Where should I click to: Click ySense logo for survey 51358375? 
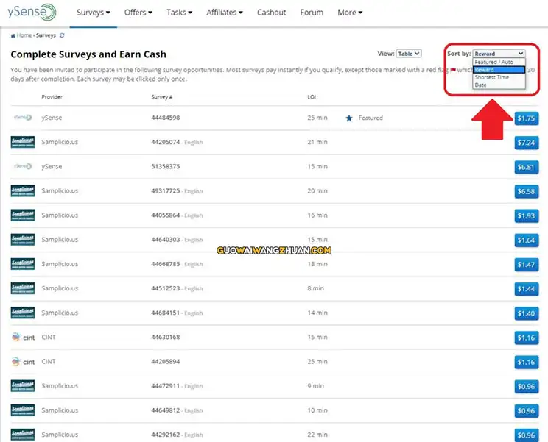(23, 166)
